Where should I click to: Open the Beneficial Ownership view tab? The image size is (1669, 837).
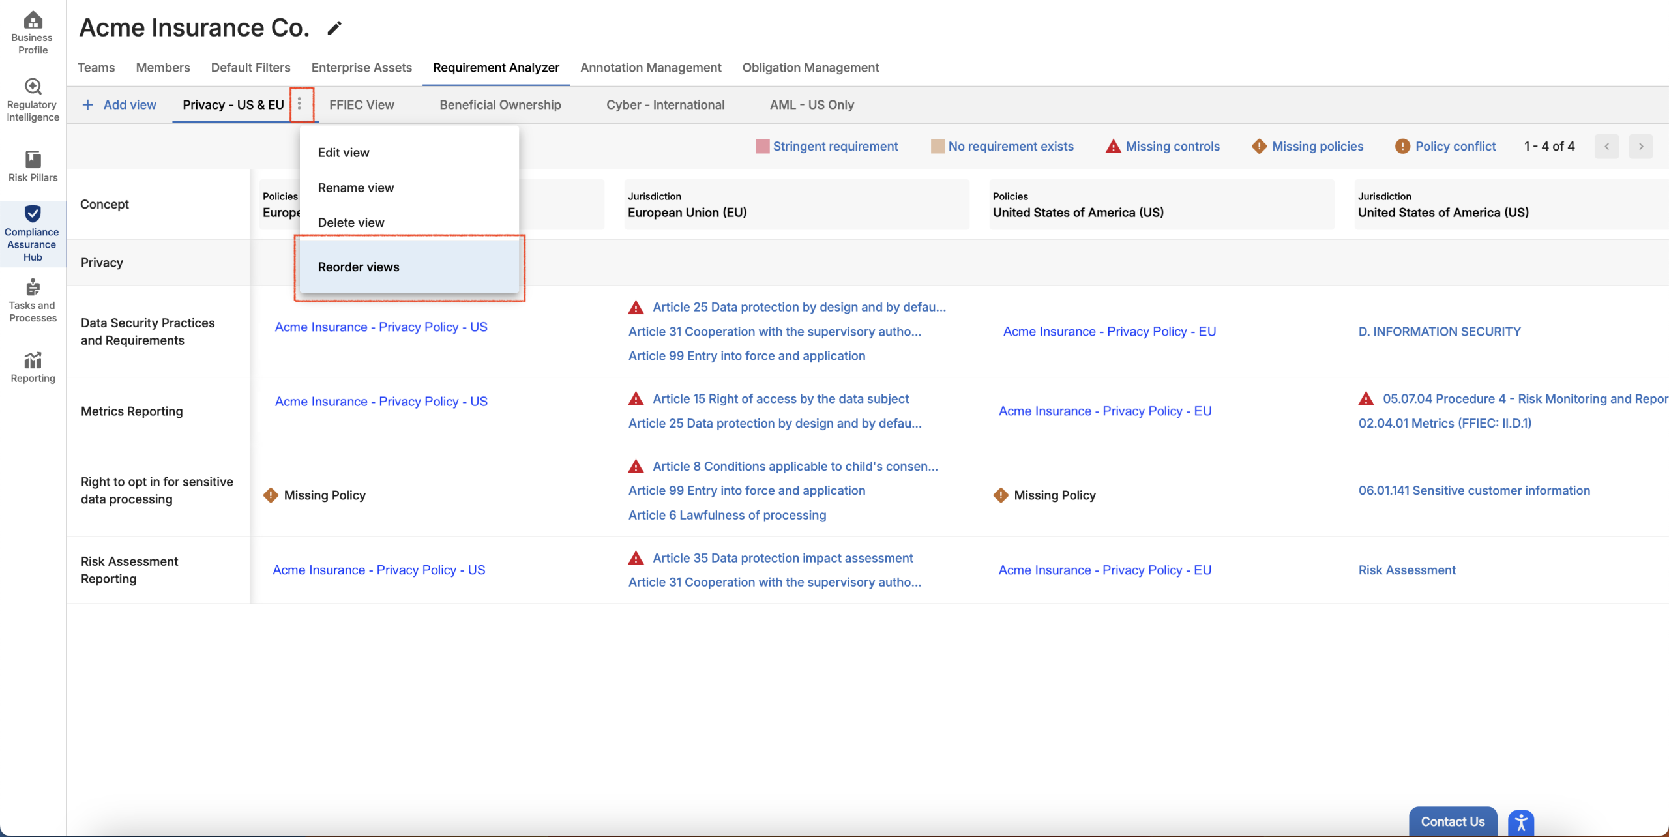[x=500, y=104]
